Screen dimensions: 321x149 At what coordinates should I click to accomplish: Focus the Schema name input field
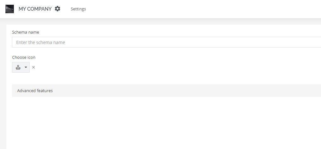pyautogui.click(x=166, y=42)
